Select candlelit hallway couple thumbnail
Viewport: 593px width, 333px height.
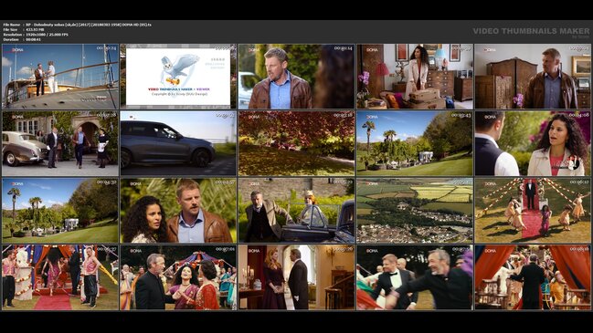click(296, 277)
